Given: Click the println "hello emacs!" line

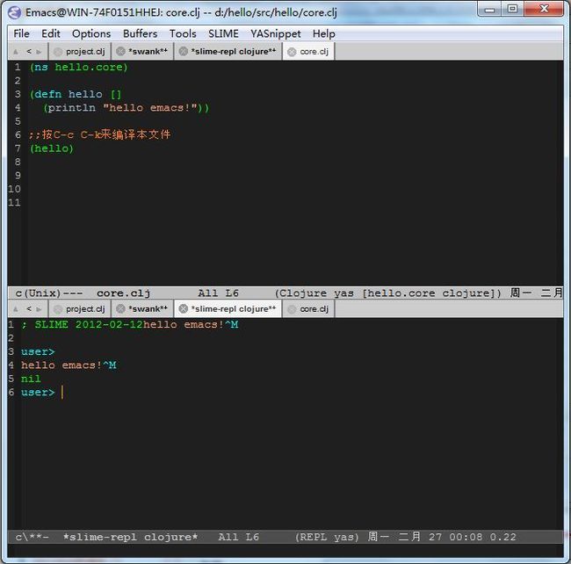Looking at the screenshot, I should 126,108.
